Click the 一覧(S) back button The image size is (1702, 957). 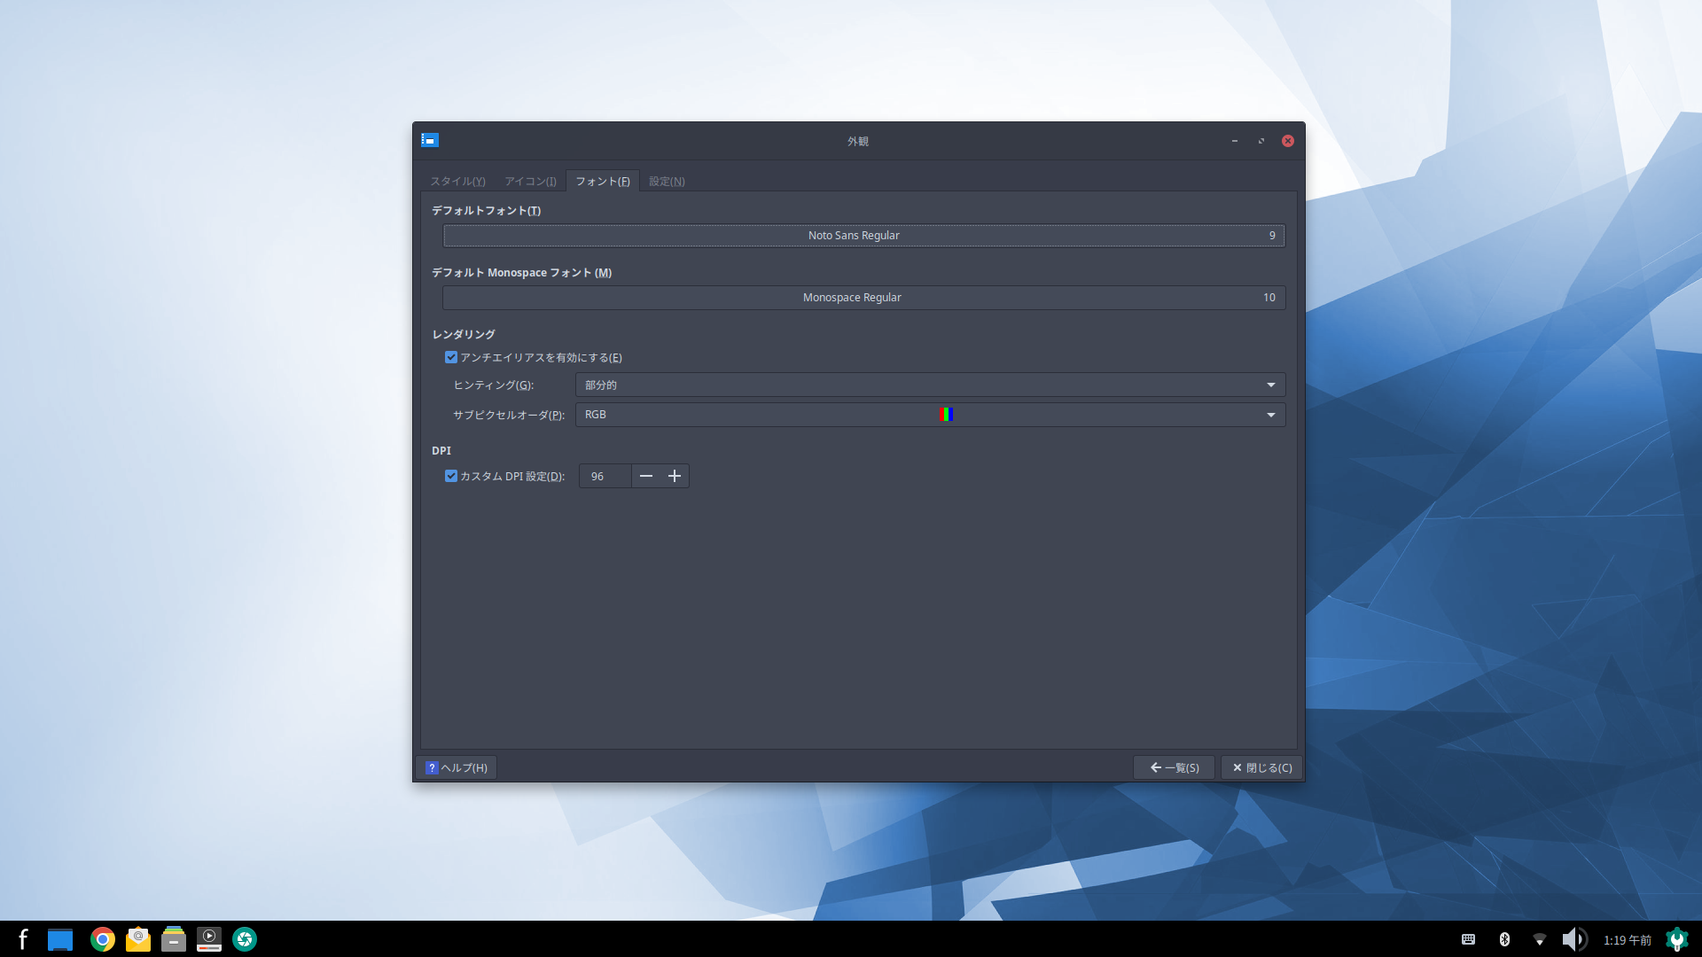[x=1174, y=768]
